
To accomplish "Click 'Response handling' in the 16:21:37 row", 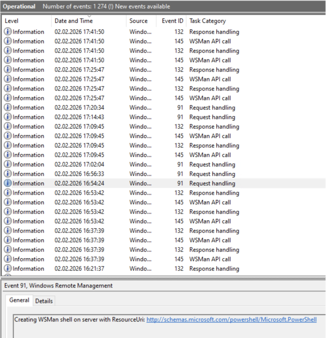I will click(214, 269).
